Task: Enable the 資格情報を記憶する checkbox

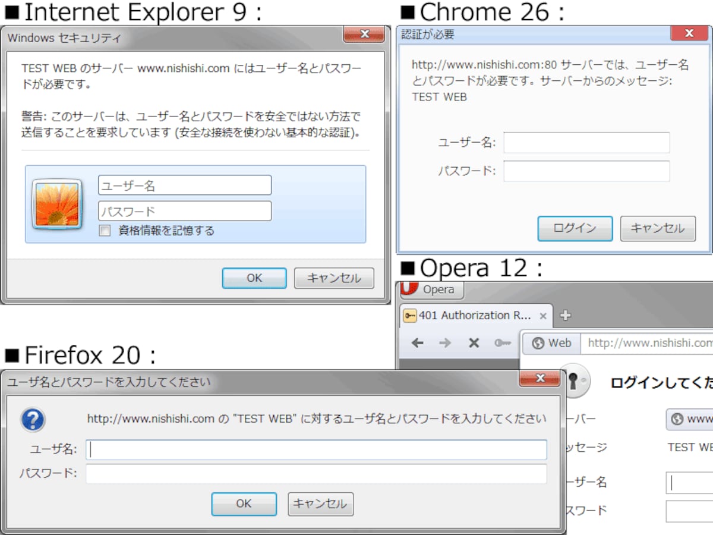Action: coord(105,231)
